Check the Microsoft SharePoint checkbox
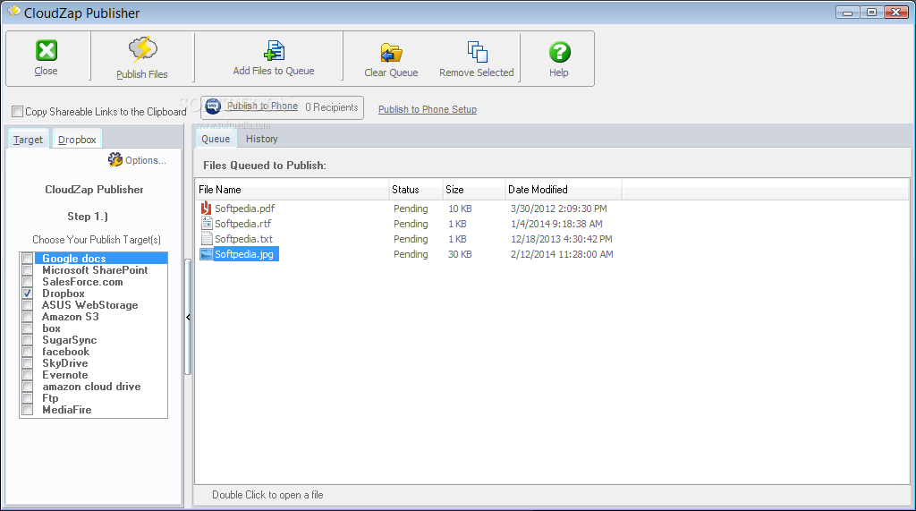Viewport: 916px width, 511px height. [x=27, y=270]
